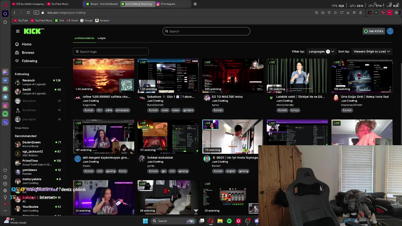Image resolution: width=402 pixels, height=226 pixels.
Task: Click the türkçe tag under Lalaklık stream
Action: pos(295,110)
